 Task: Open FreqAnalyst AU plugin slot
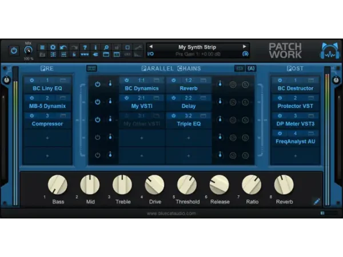click(296, 142)
